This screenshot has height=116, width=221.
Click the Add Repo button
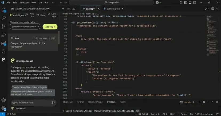50,27
